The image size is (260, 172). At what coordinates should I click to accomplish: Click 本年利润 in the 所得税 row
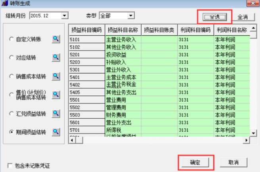232,130
